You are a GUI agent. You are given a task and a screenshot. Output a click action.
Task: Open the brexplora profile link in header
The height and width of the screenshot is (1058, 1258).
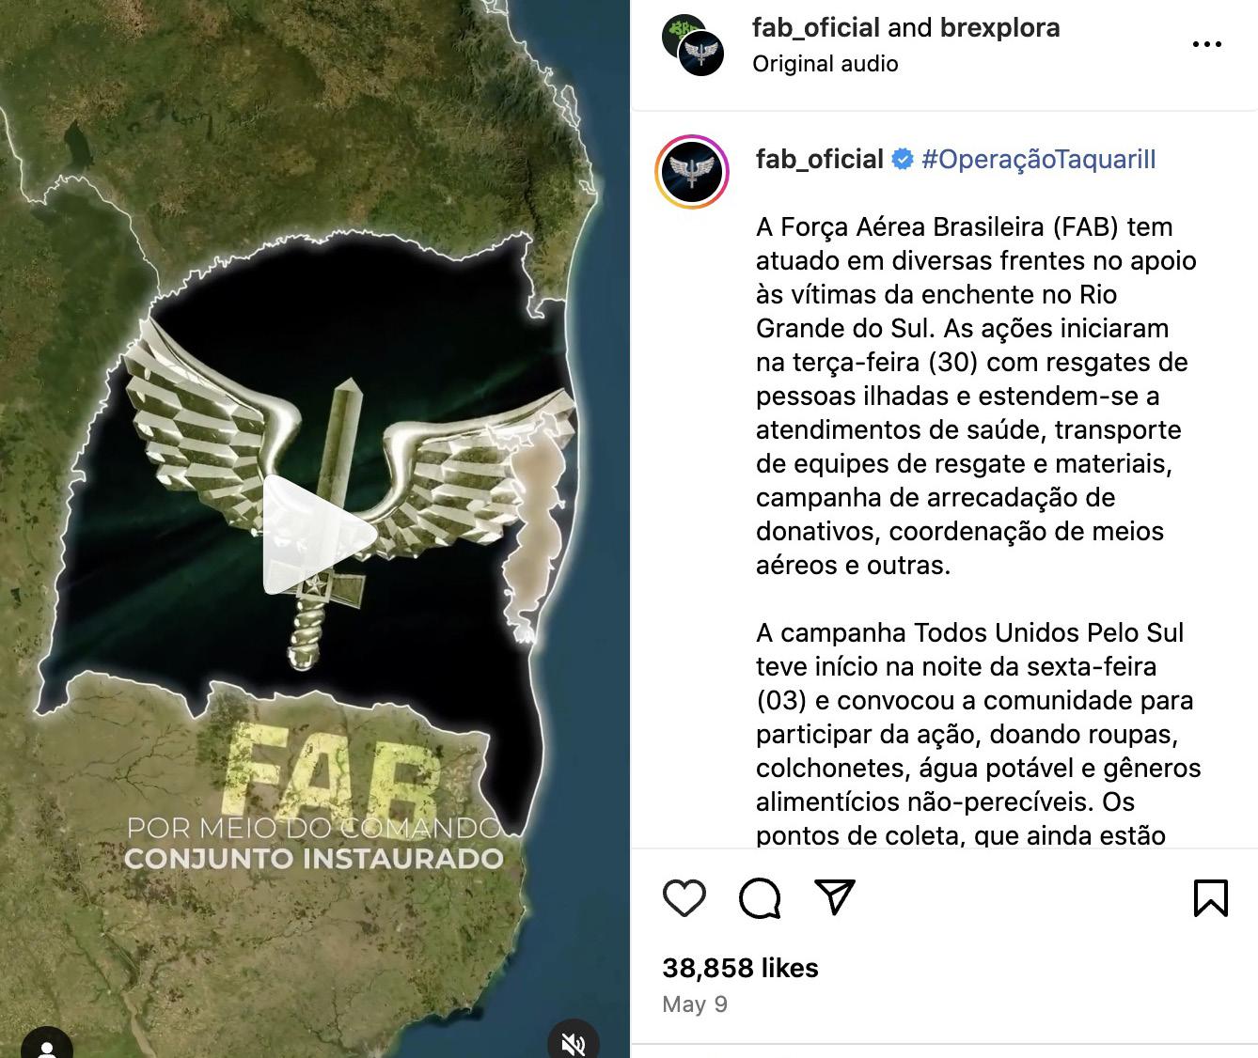[x=999, y=28]
